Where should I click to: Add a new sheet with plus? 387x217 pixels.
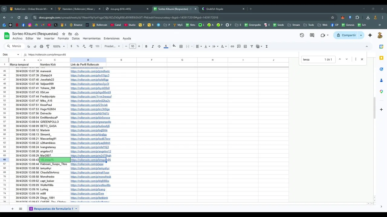[12, 209]
